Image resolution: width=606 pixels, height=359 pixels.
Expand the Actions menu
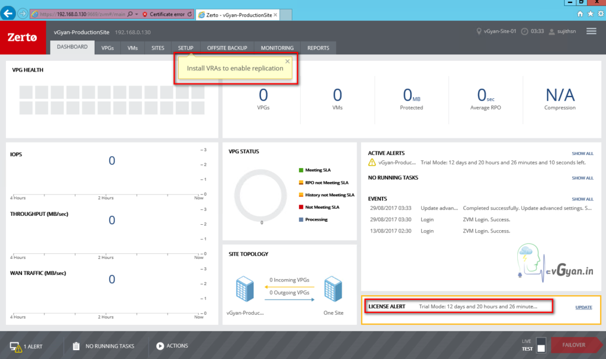[x=172, y=345]
